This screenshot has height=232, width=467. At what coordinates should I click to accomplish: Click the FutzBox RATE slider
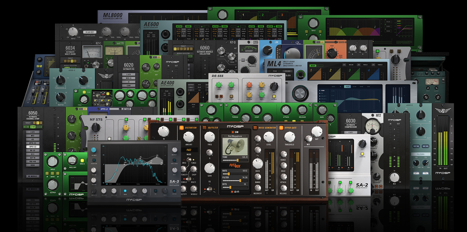234,173
